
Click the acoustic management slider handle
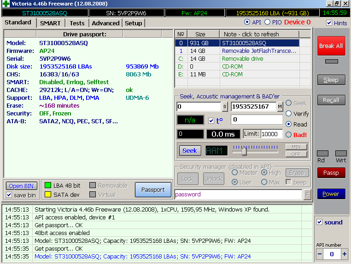tap(244, 150)
